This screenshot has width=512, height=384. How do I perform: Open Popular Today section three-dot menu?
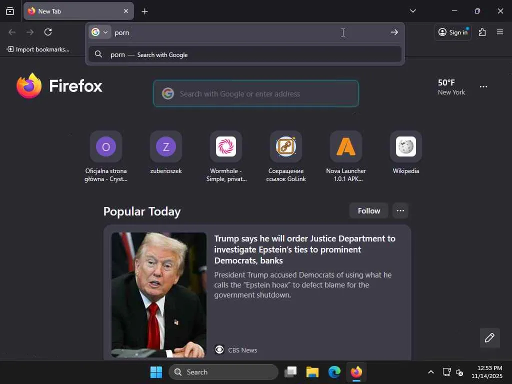(400, 211)
